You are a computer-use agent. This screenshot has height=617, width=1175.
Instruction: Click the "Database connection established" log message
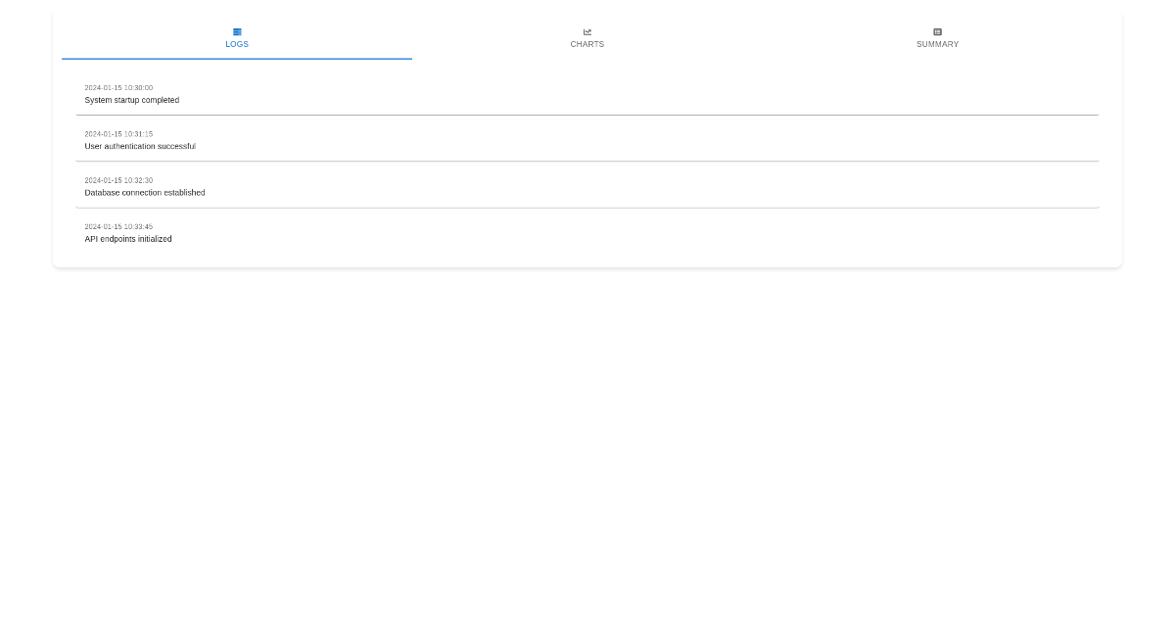click(x=145, y=193)
